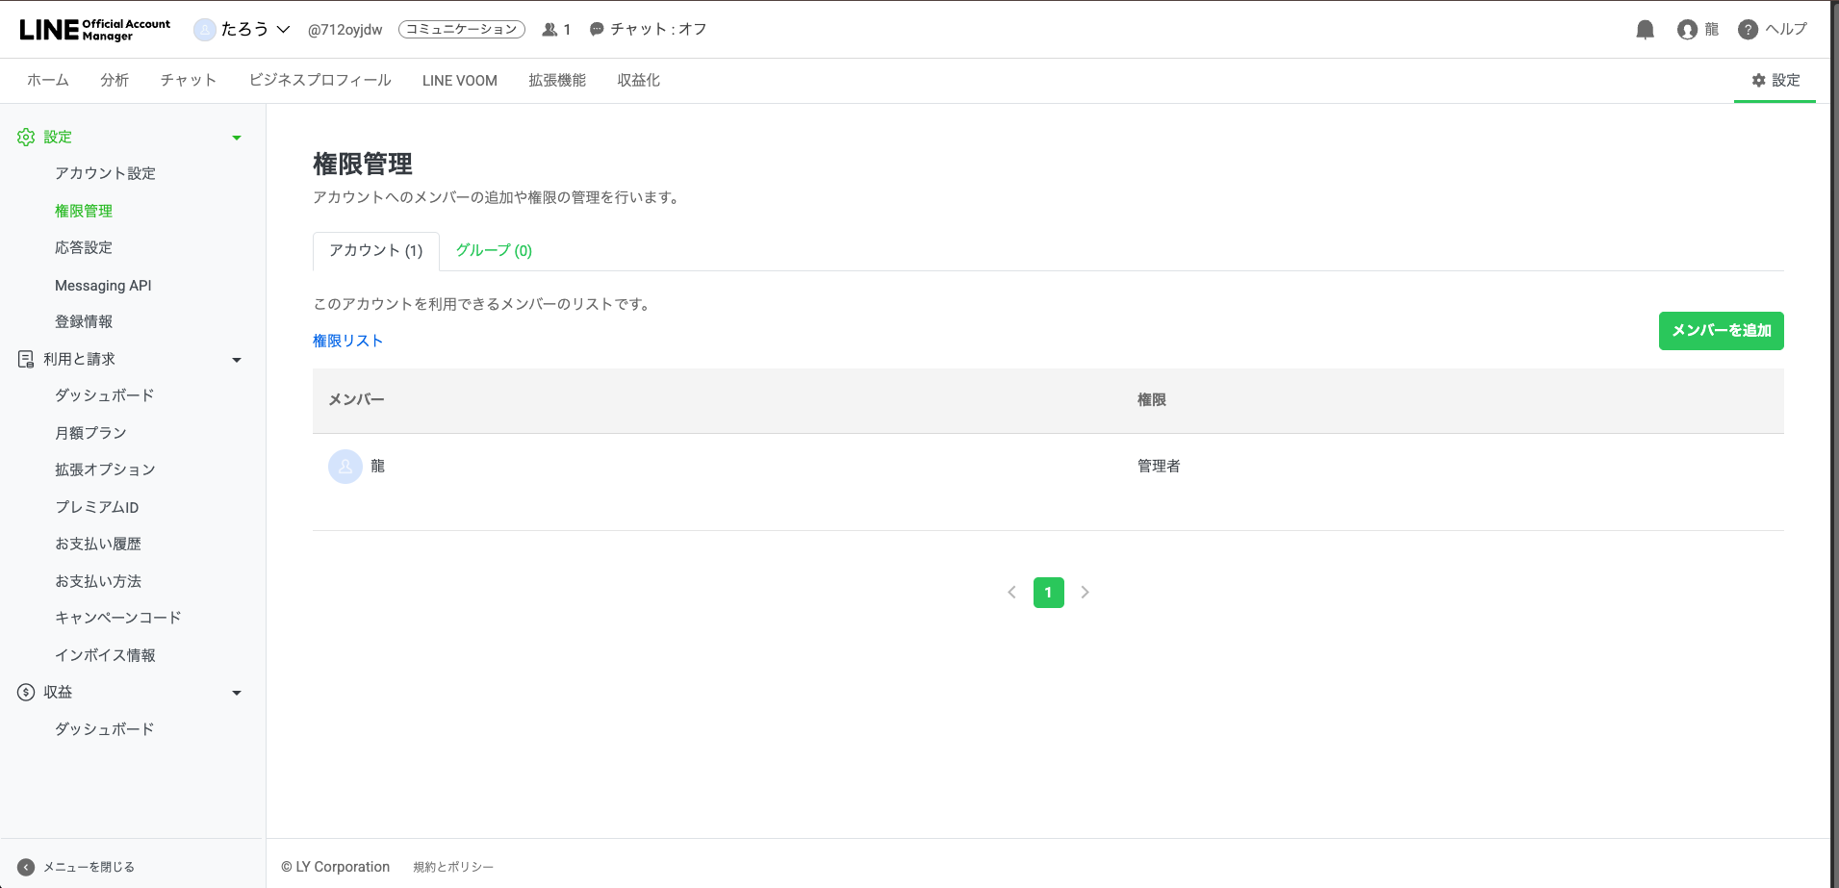Open the 拡張機能 menu
1839x888 pixels.
pos(557,81)
